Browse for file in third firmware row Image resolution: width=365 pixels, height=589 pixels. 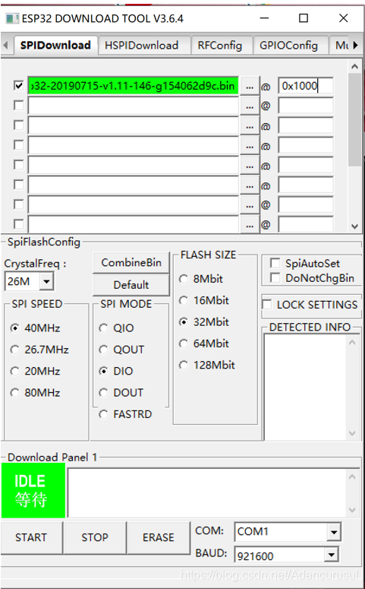[250, 126]
